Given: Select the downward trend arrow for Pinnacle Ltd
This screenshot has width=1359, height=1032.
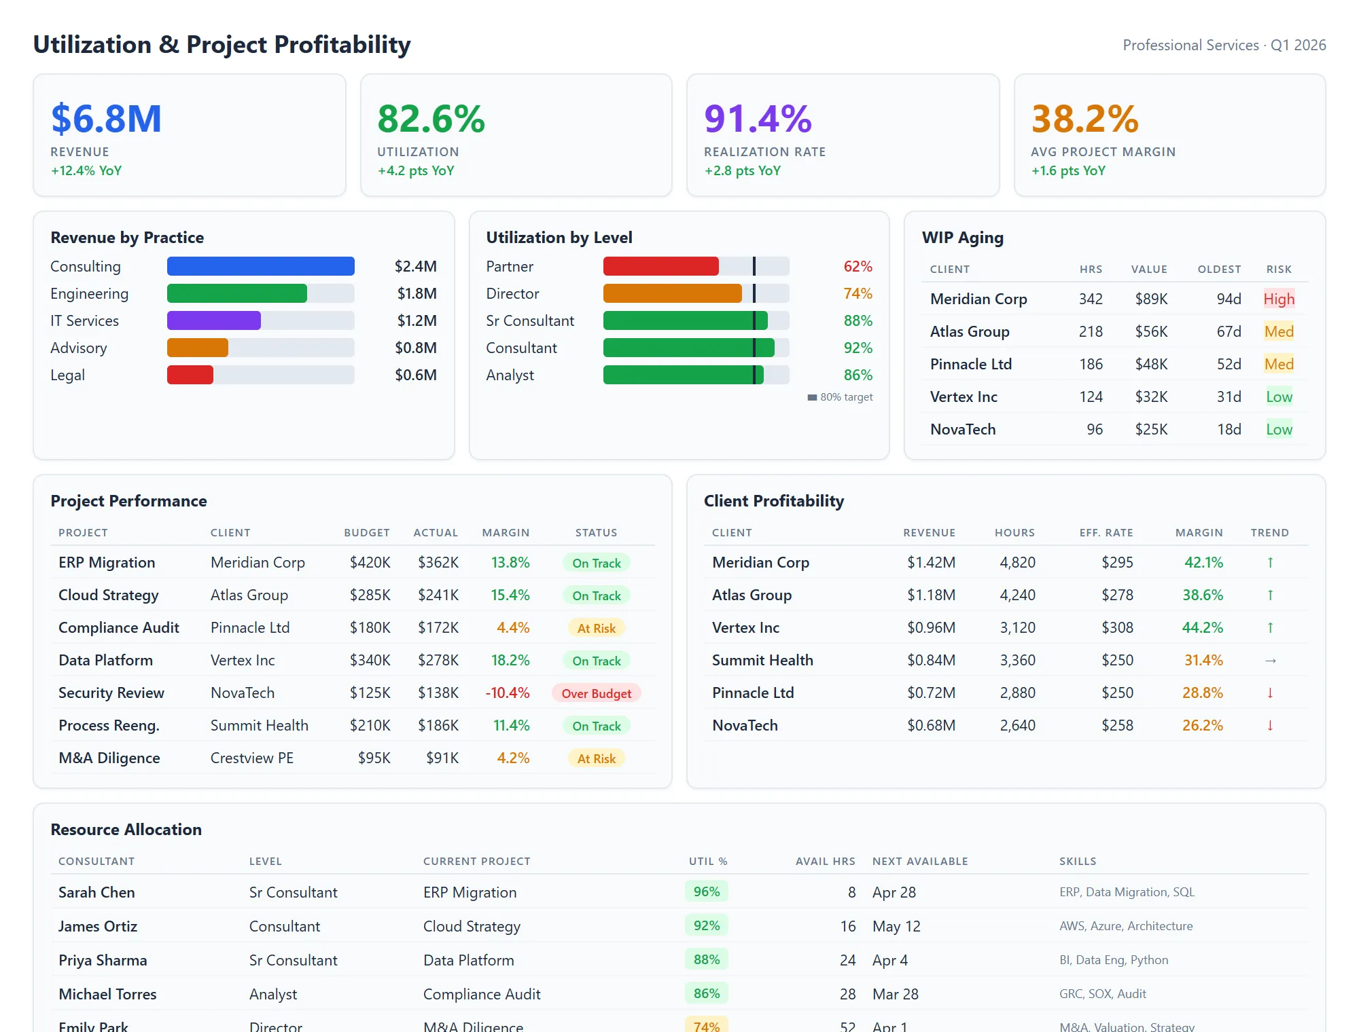Looking at the screenshot, I should (1269, 693).
